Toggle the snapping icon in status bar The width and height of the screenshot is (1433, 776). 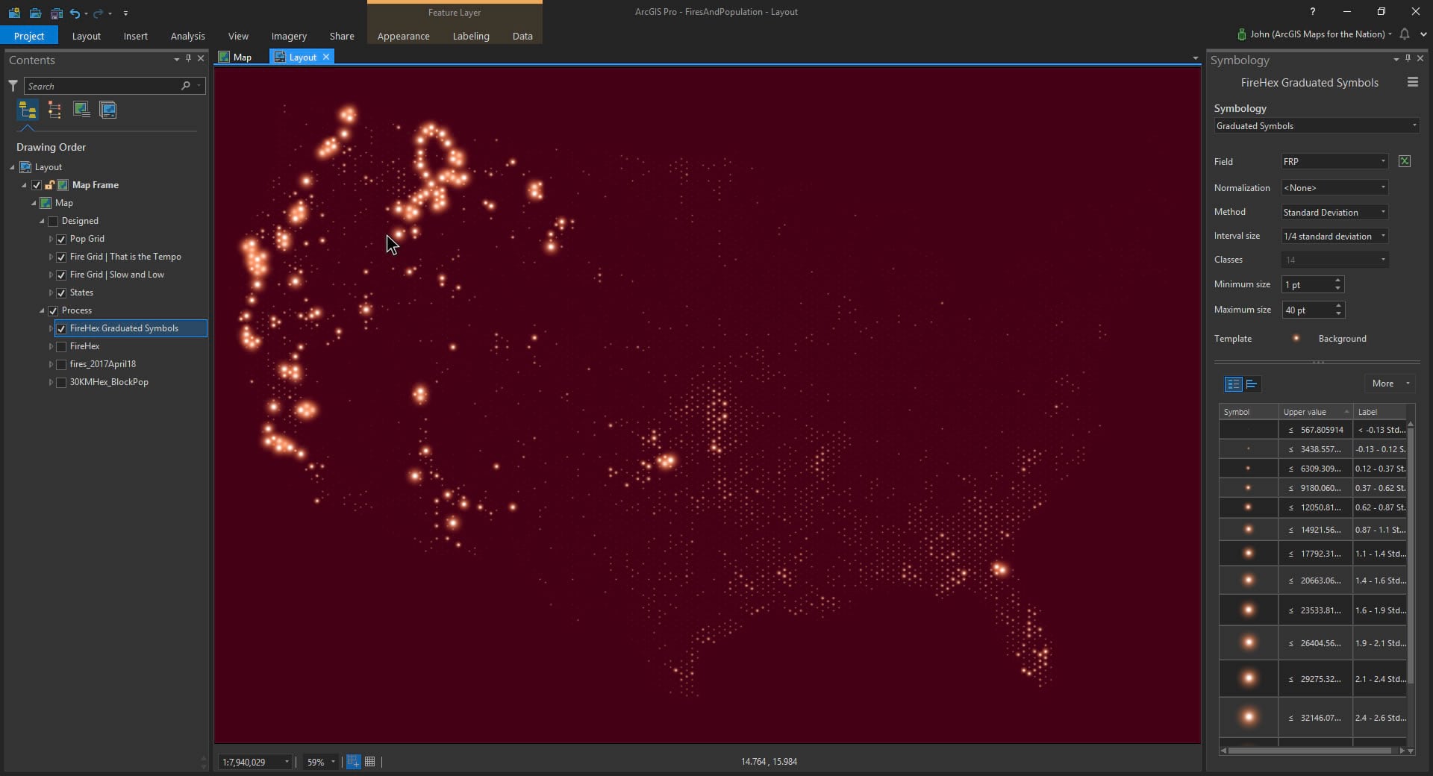pos(353,762)
